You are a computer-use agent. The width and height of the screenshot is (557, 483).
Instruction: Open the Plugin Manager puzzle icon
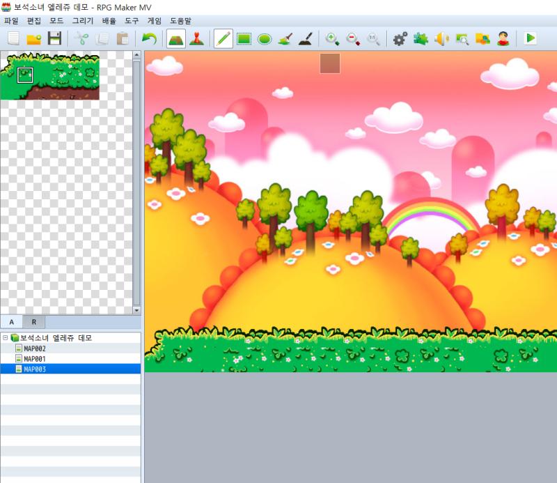[421, 38]
